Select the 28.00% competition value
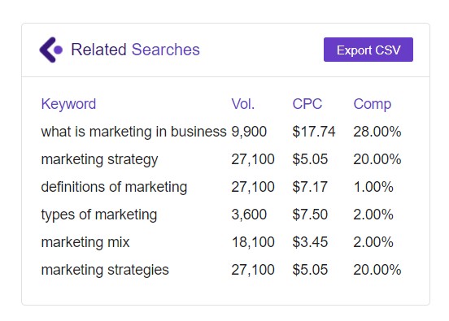Viewport: 449px width, 321px height. tap(377, 132)
